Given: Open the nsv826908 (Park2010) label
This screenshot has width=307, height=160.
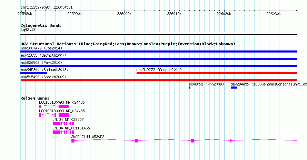Looking at the screenshot, I should 41,62.
